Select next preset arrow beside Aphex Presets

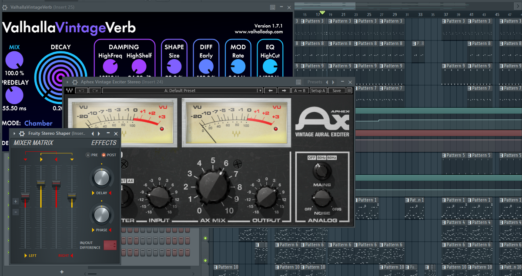334,82
